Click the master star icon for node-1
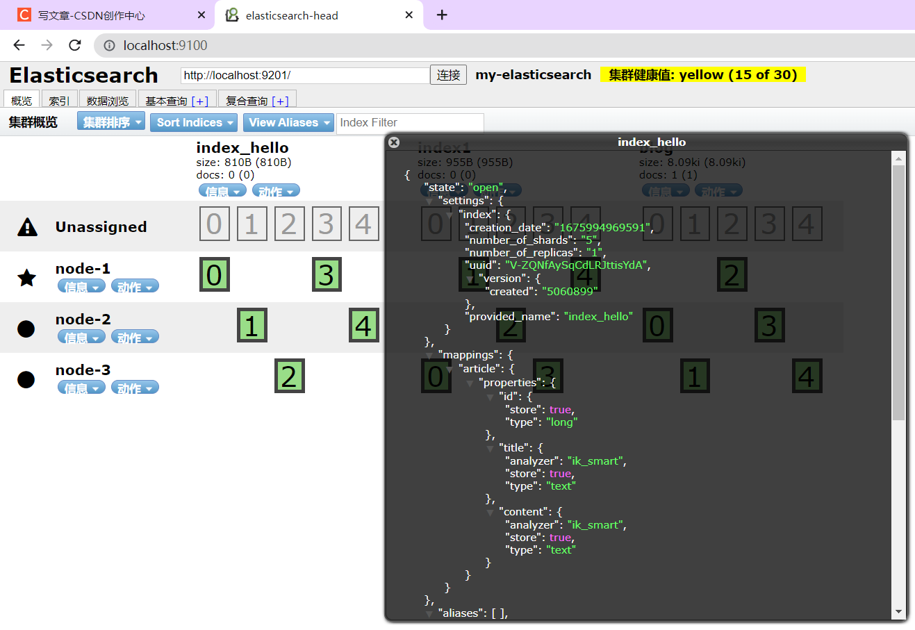 click(x=26, y=278)
